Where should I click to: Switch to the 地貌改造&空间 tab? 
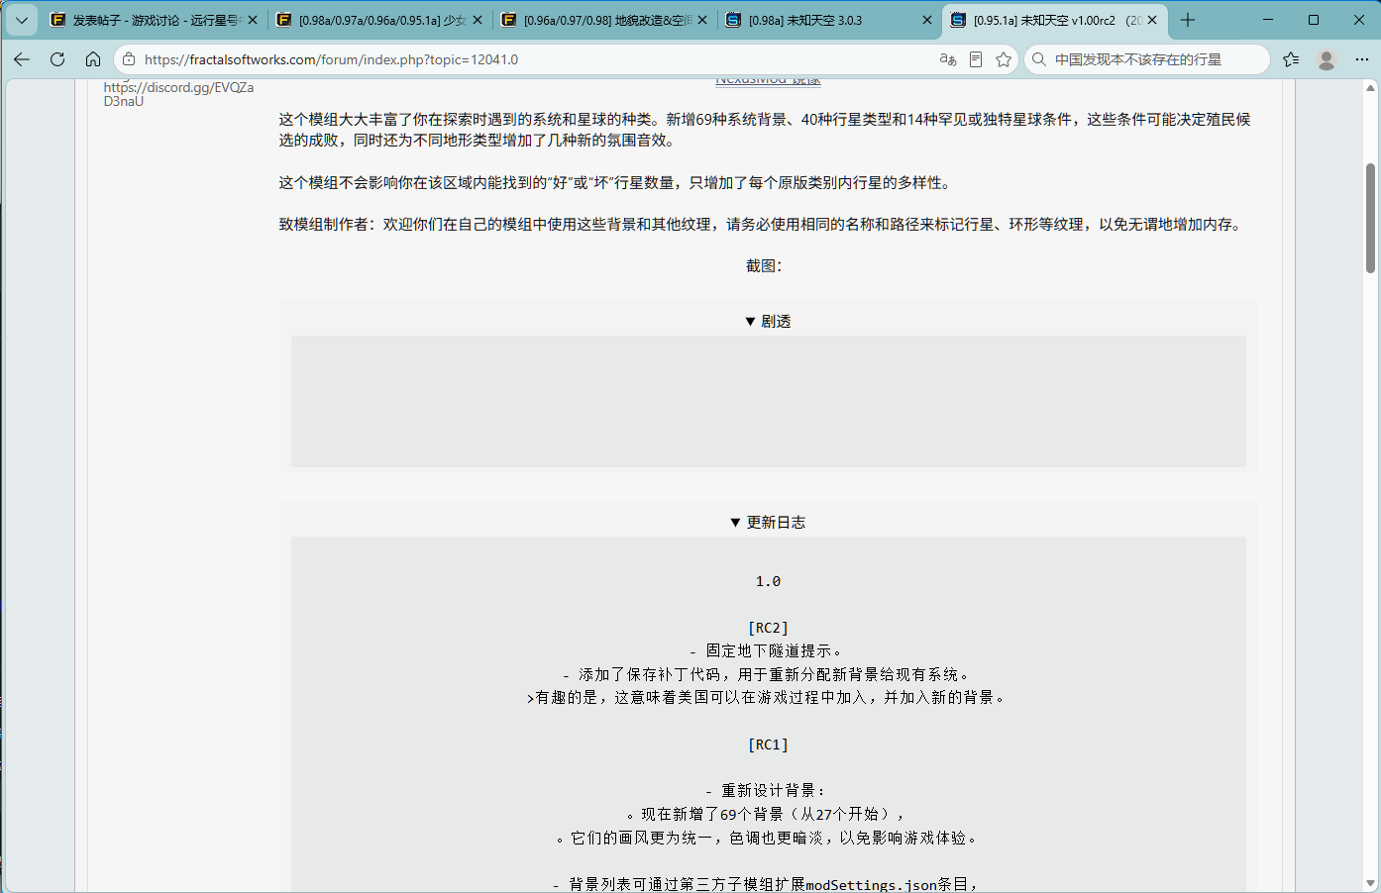tap(603, 20)
